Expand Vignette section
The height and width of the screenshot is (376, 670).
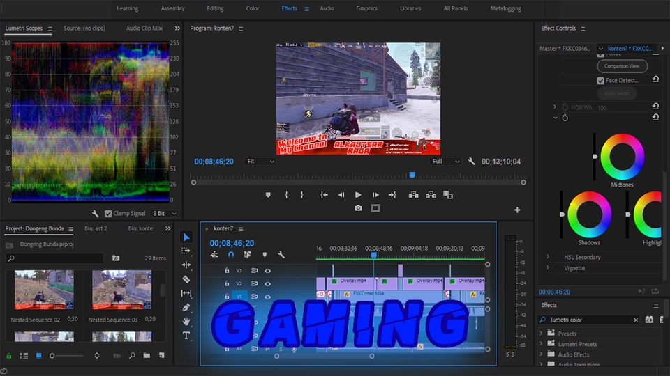pos(548,267)
